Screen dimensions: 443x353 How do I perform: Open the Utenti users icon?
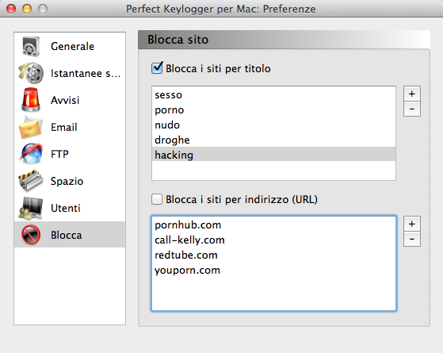(31, 208)
